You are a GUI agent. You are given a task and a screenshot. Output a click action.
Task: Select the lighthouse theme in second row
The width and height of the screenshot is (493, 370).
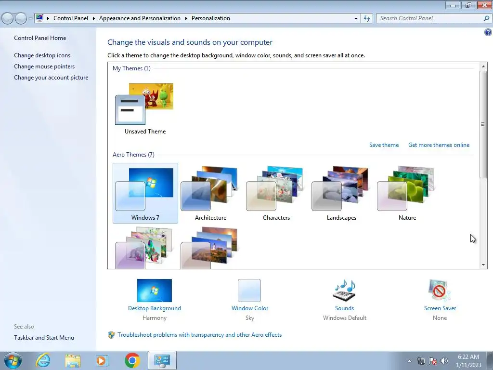pyautogui.click(x=209, y=248)
